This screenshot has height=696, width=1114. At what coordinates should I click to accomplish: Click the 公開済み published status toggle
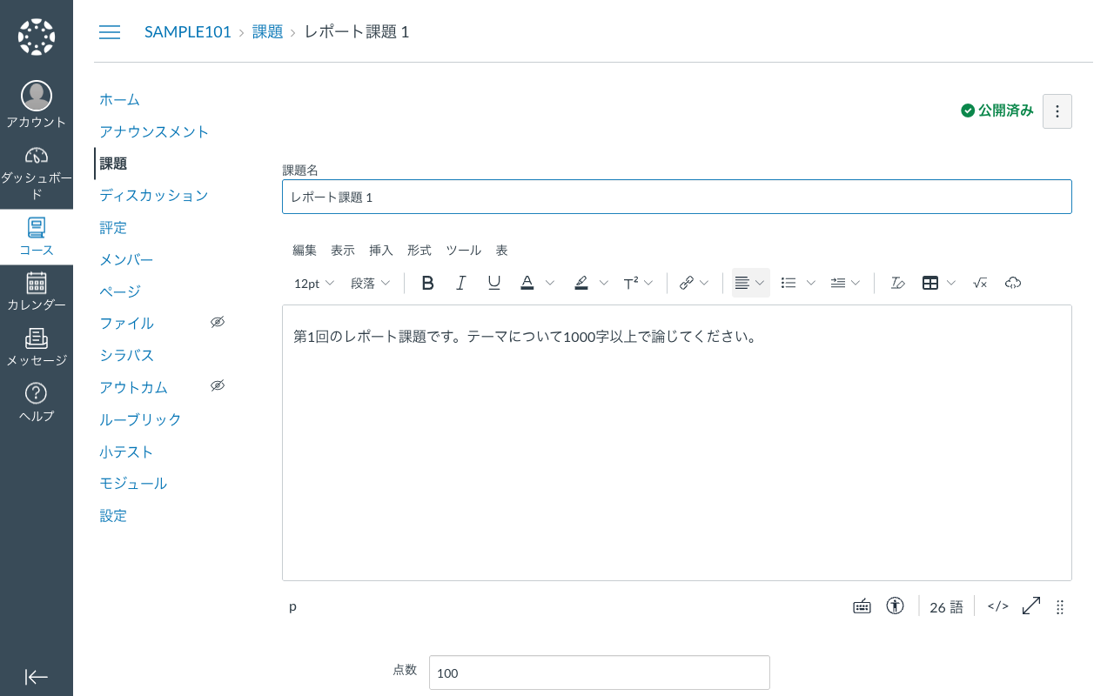tap(997, 110)
